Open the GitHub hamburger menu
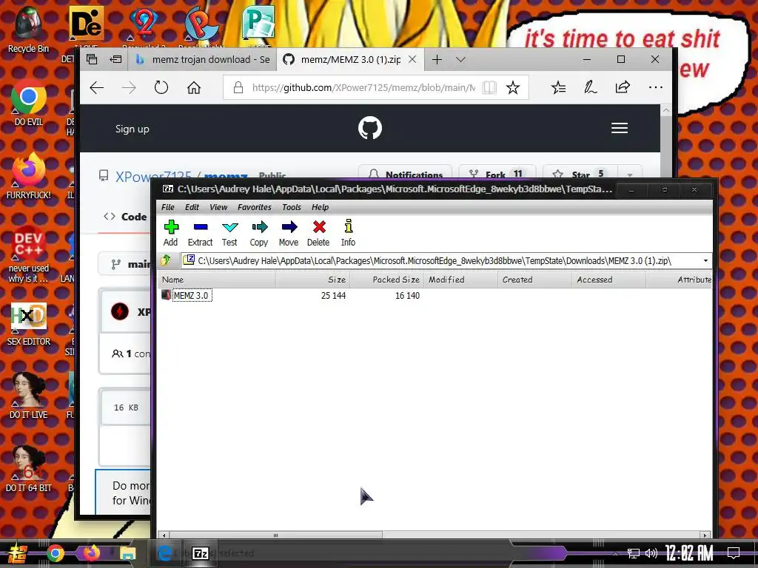Screen dimensions: 758x568 point(620,128)
